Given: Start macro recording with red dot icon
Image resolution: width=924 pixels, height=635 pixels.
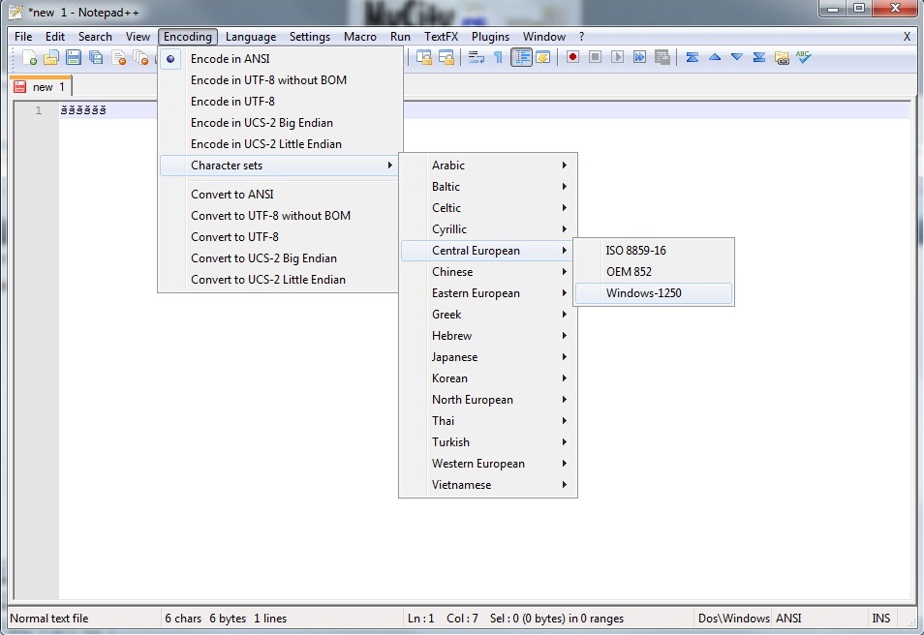Looking at the screenshot, I should pos(572,58).
